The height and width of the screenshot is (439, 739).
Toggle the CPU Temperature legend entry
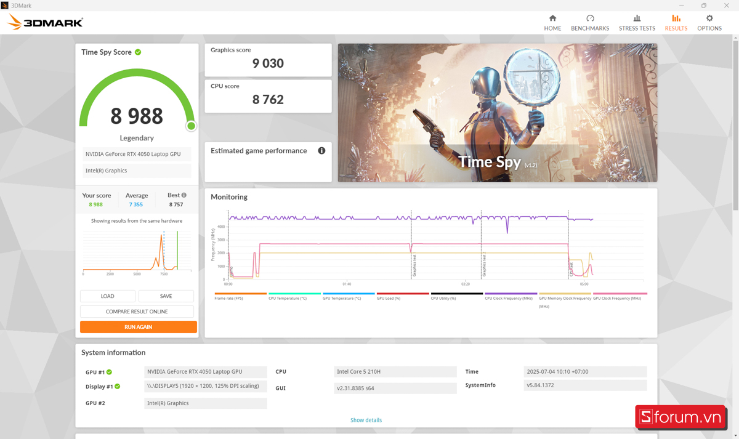(294, 296)
